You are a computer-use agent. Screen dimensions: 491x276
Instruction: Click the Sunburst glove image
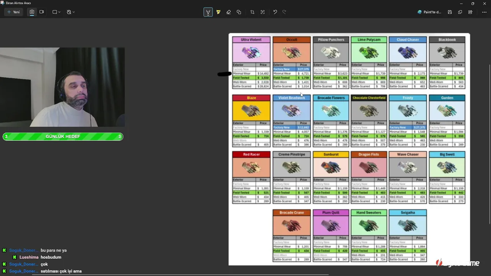(x=331, y=168)
